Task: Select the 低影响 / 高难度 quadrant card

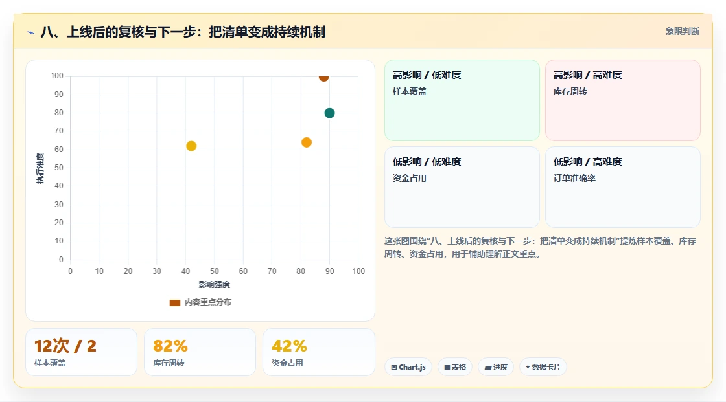Action: 623,187
